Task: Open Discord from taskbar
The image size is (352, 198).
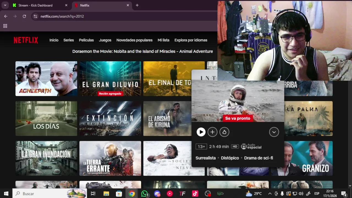Action: [157, 194]
